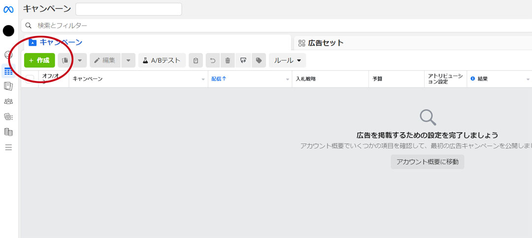The height and width of the screenshot is (238, 532).
Task: Click the アカウント概要に移動 button
Action: (427, 162)
